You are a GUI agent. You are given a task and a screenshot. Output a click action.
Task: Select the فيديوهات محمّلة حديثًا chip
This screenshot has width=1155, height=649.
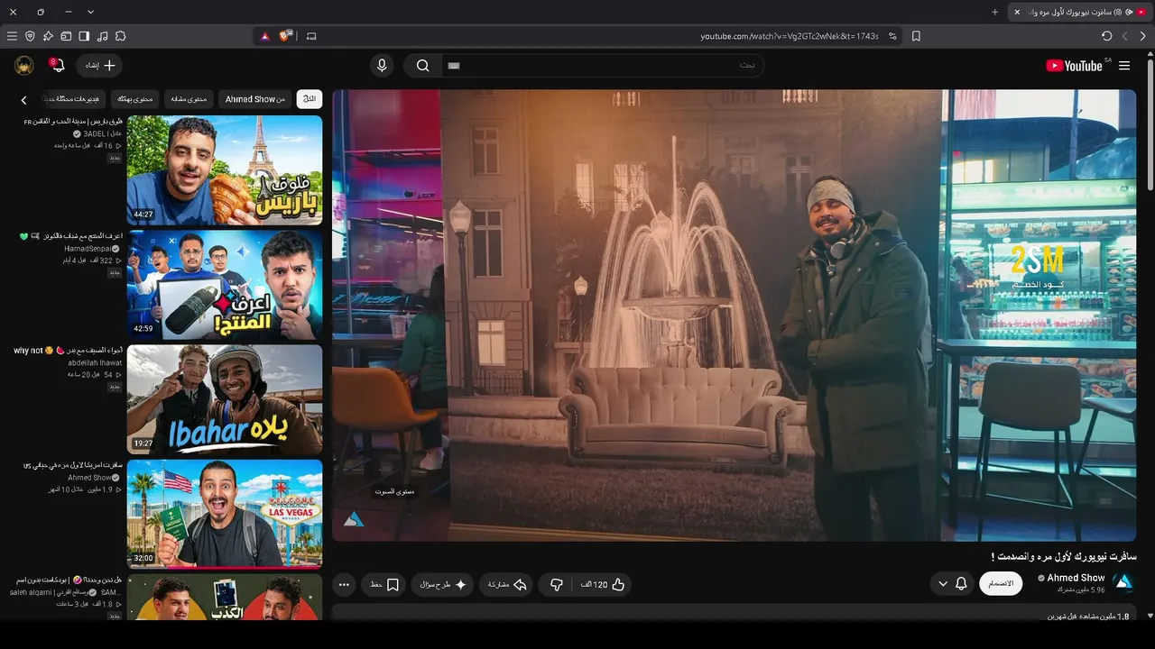click(74, 99)
